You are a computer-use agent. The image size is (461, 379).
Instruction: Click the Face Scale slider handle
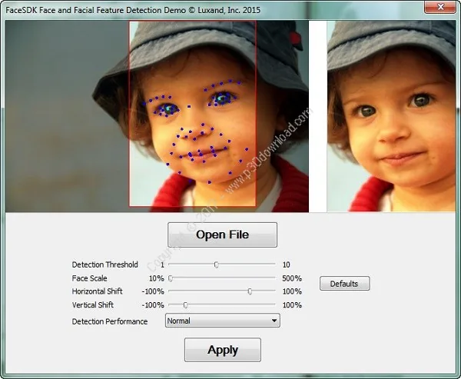(171, 278)
